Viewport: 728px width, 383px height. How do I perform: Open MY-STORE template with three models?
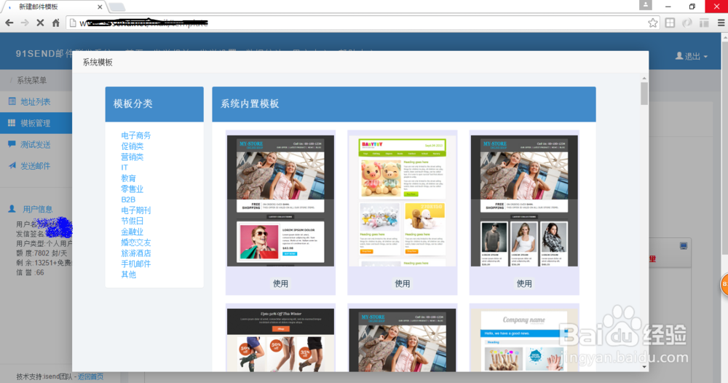(x=524, y=200)
